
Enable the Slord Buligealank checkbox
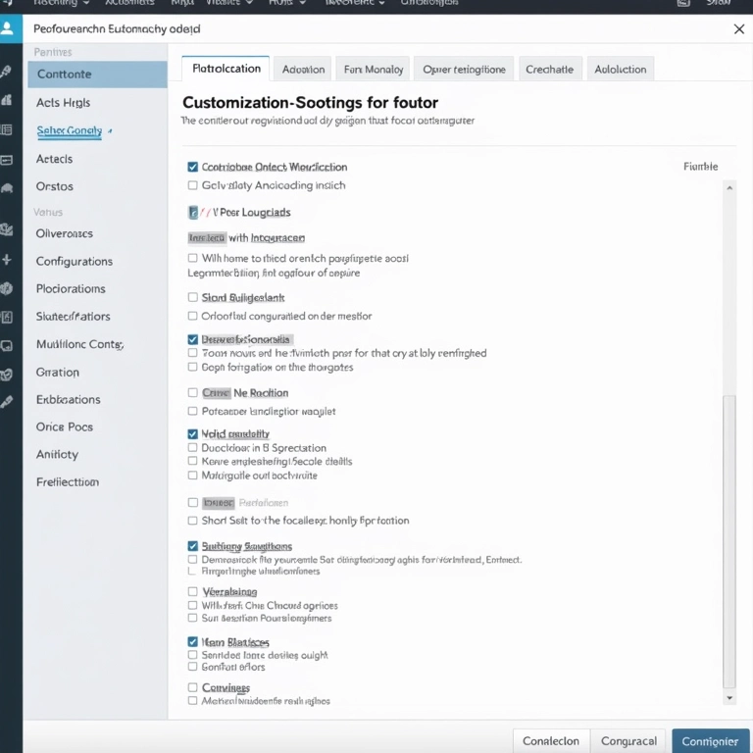tap(192, 297)
